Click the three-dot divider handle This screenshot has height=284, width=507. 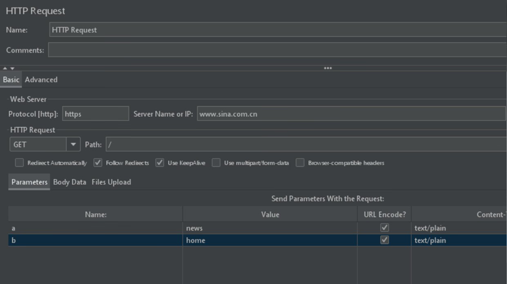click(x=328, y=68)
